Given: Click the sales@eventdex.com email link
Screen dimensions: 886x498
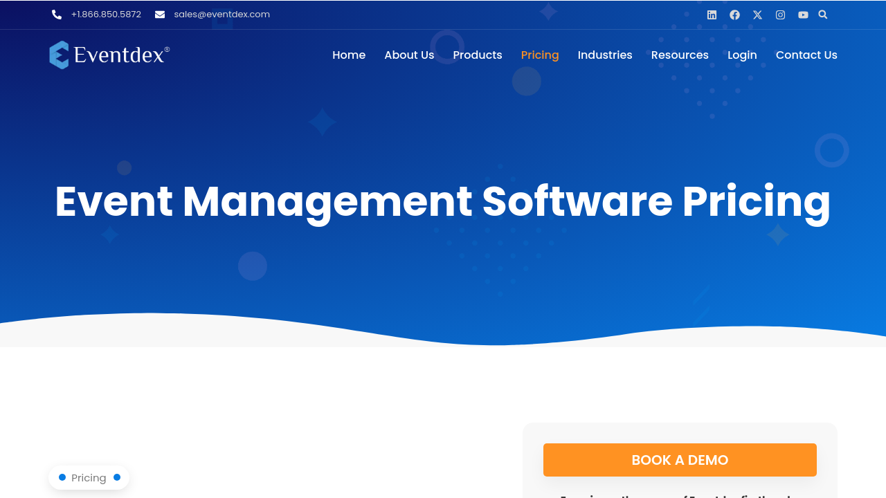Looking at the screenshot, I should pyautogui.click(x=222, y=15).
